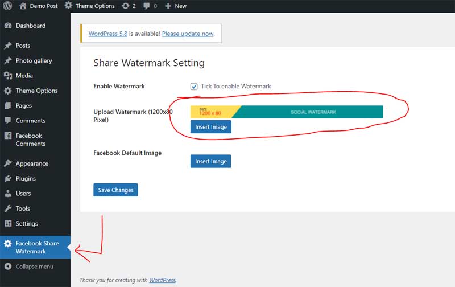Screen dimensions: 455x287
Task: Open the New content dropdown
Action: [x=175, y=6]
